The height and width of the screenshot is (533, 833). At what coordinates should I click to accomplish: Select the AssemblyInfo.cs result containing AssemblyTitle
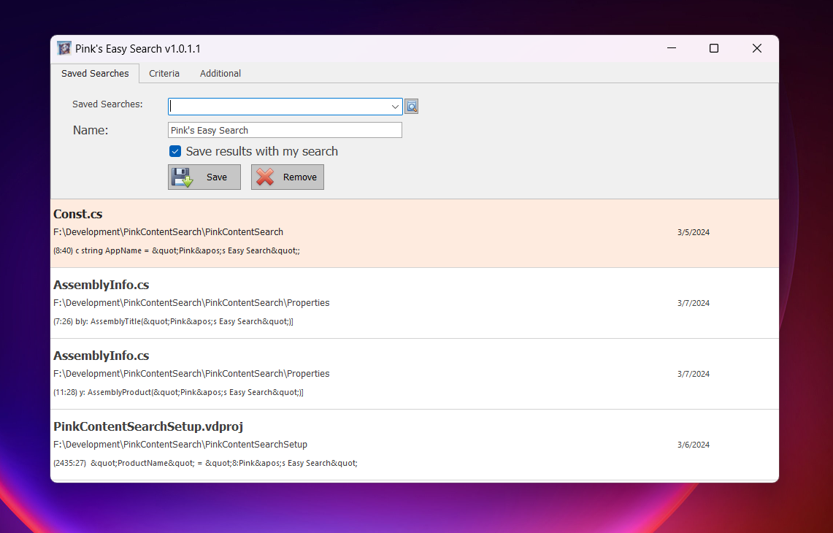[101, 285]
